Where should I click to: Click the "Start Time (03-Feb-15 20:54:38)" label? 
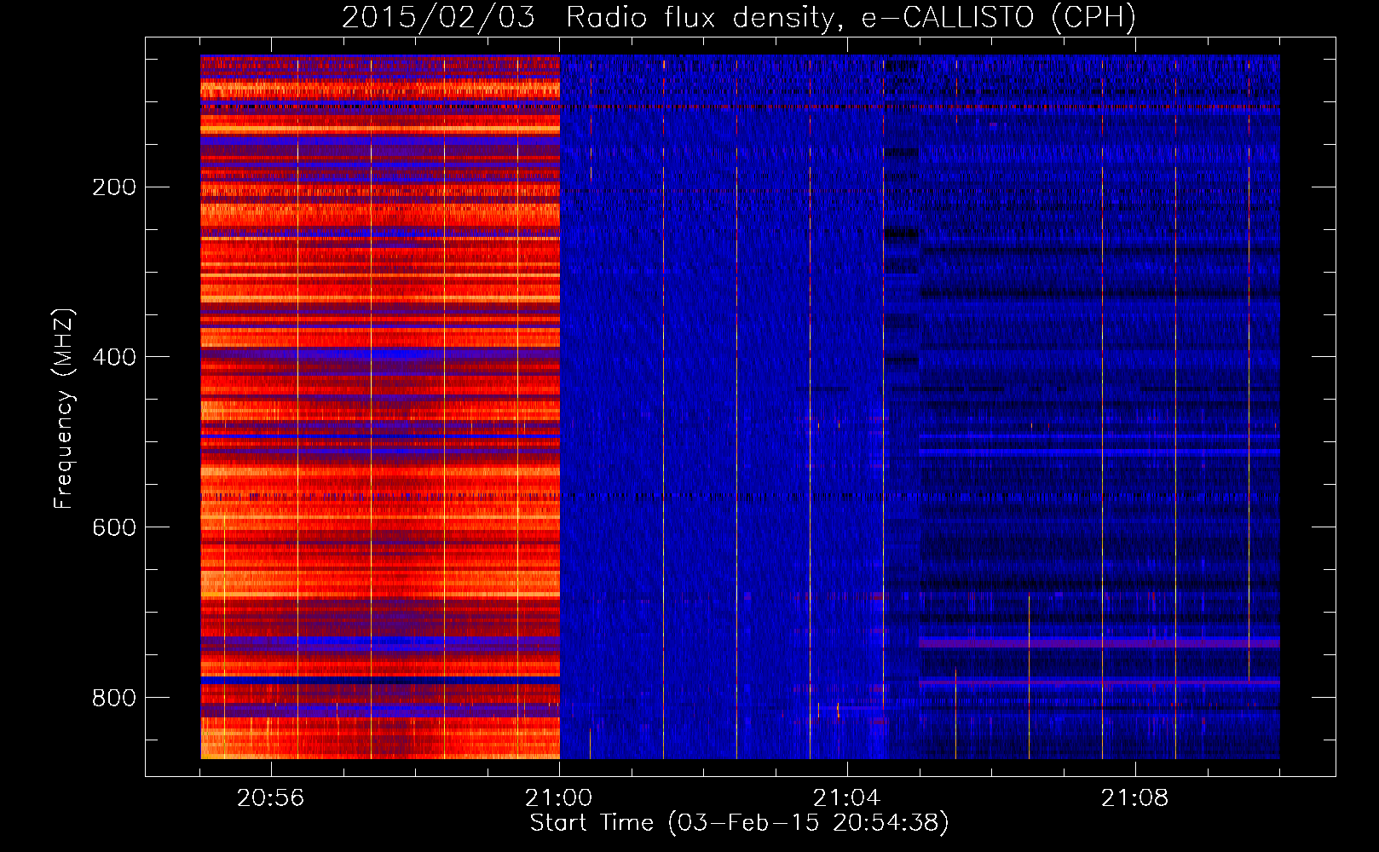pos(739,822)
